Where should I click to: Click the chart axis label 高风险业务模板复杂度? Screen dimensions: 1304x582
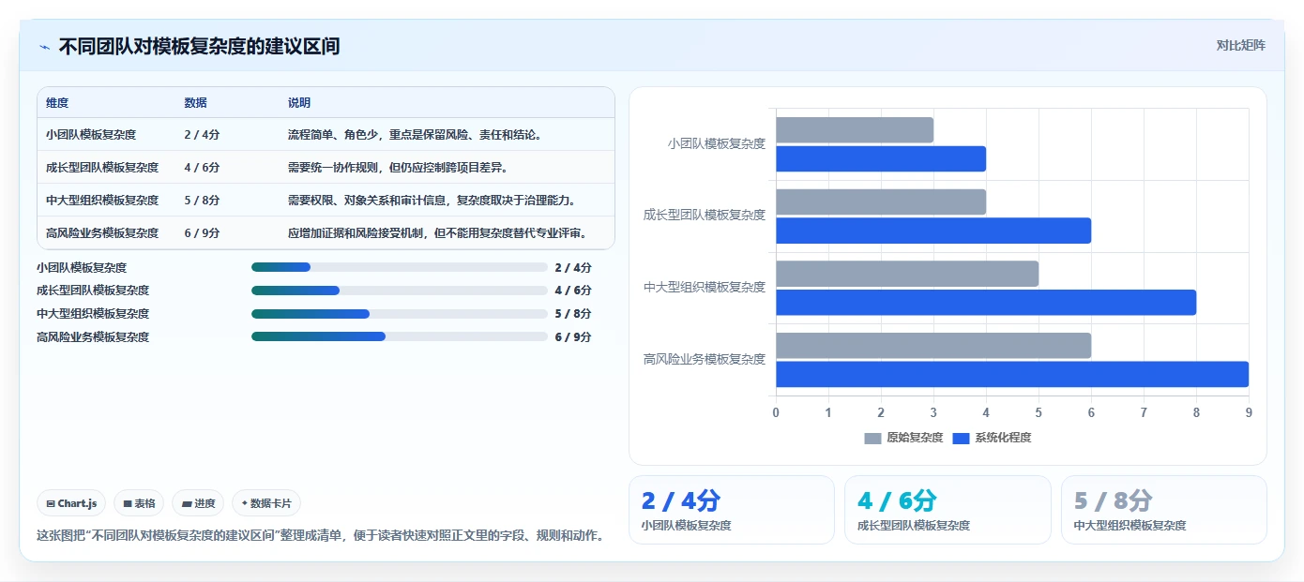[x=705, y=359]
